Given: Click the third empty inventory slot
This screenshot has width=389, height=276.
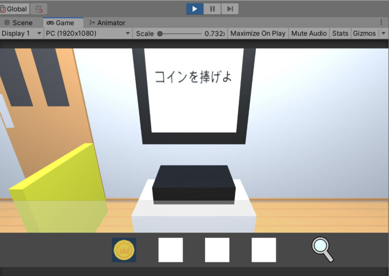Looking at the screenshot, I should pyautogui.click(x=217, y=250).
